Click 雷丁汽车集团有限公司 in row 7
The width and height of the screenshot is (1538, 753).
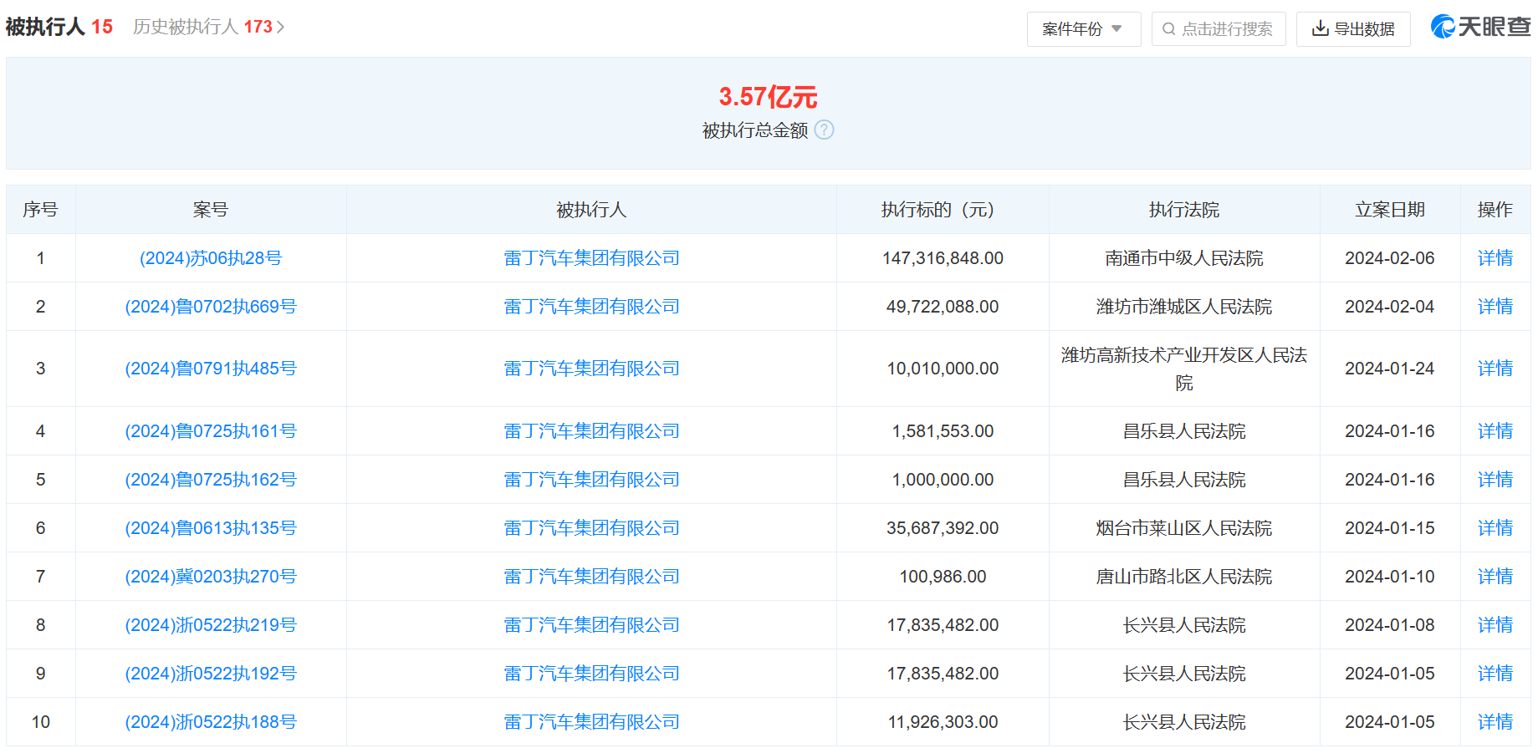click(591, 577)
